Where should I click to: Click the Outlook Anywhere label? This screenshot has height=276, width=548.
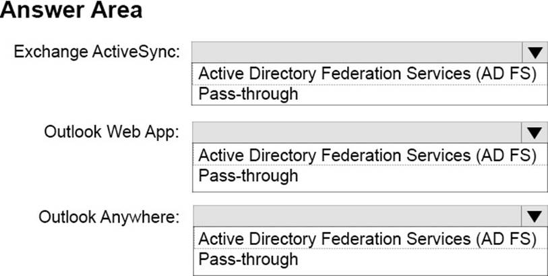tap(109, 217)
